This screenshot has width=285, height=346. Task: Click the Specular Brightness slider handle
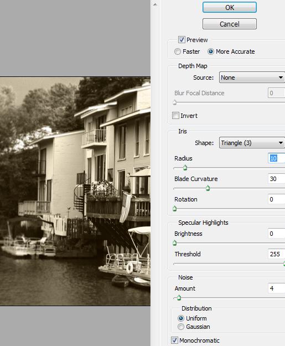pos(175,243)
